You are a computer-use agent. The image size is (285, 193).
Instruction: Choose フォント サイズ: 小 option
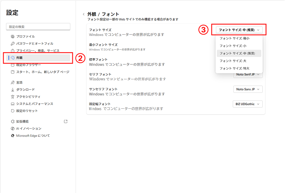(239, 46)
